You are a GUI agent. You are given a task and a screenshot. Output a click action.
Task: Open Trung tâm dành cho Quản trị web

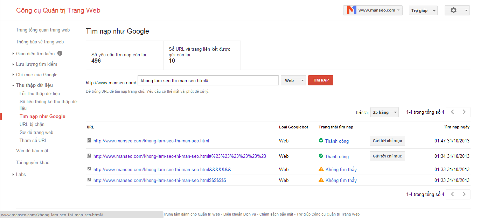click(x=192, y=214)
